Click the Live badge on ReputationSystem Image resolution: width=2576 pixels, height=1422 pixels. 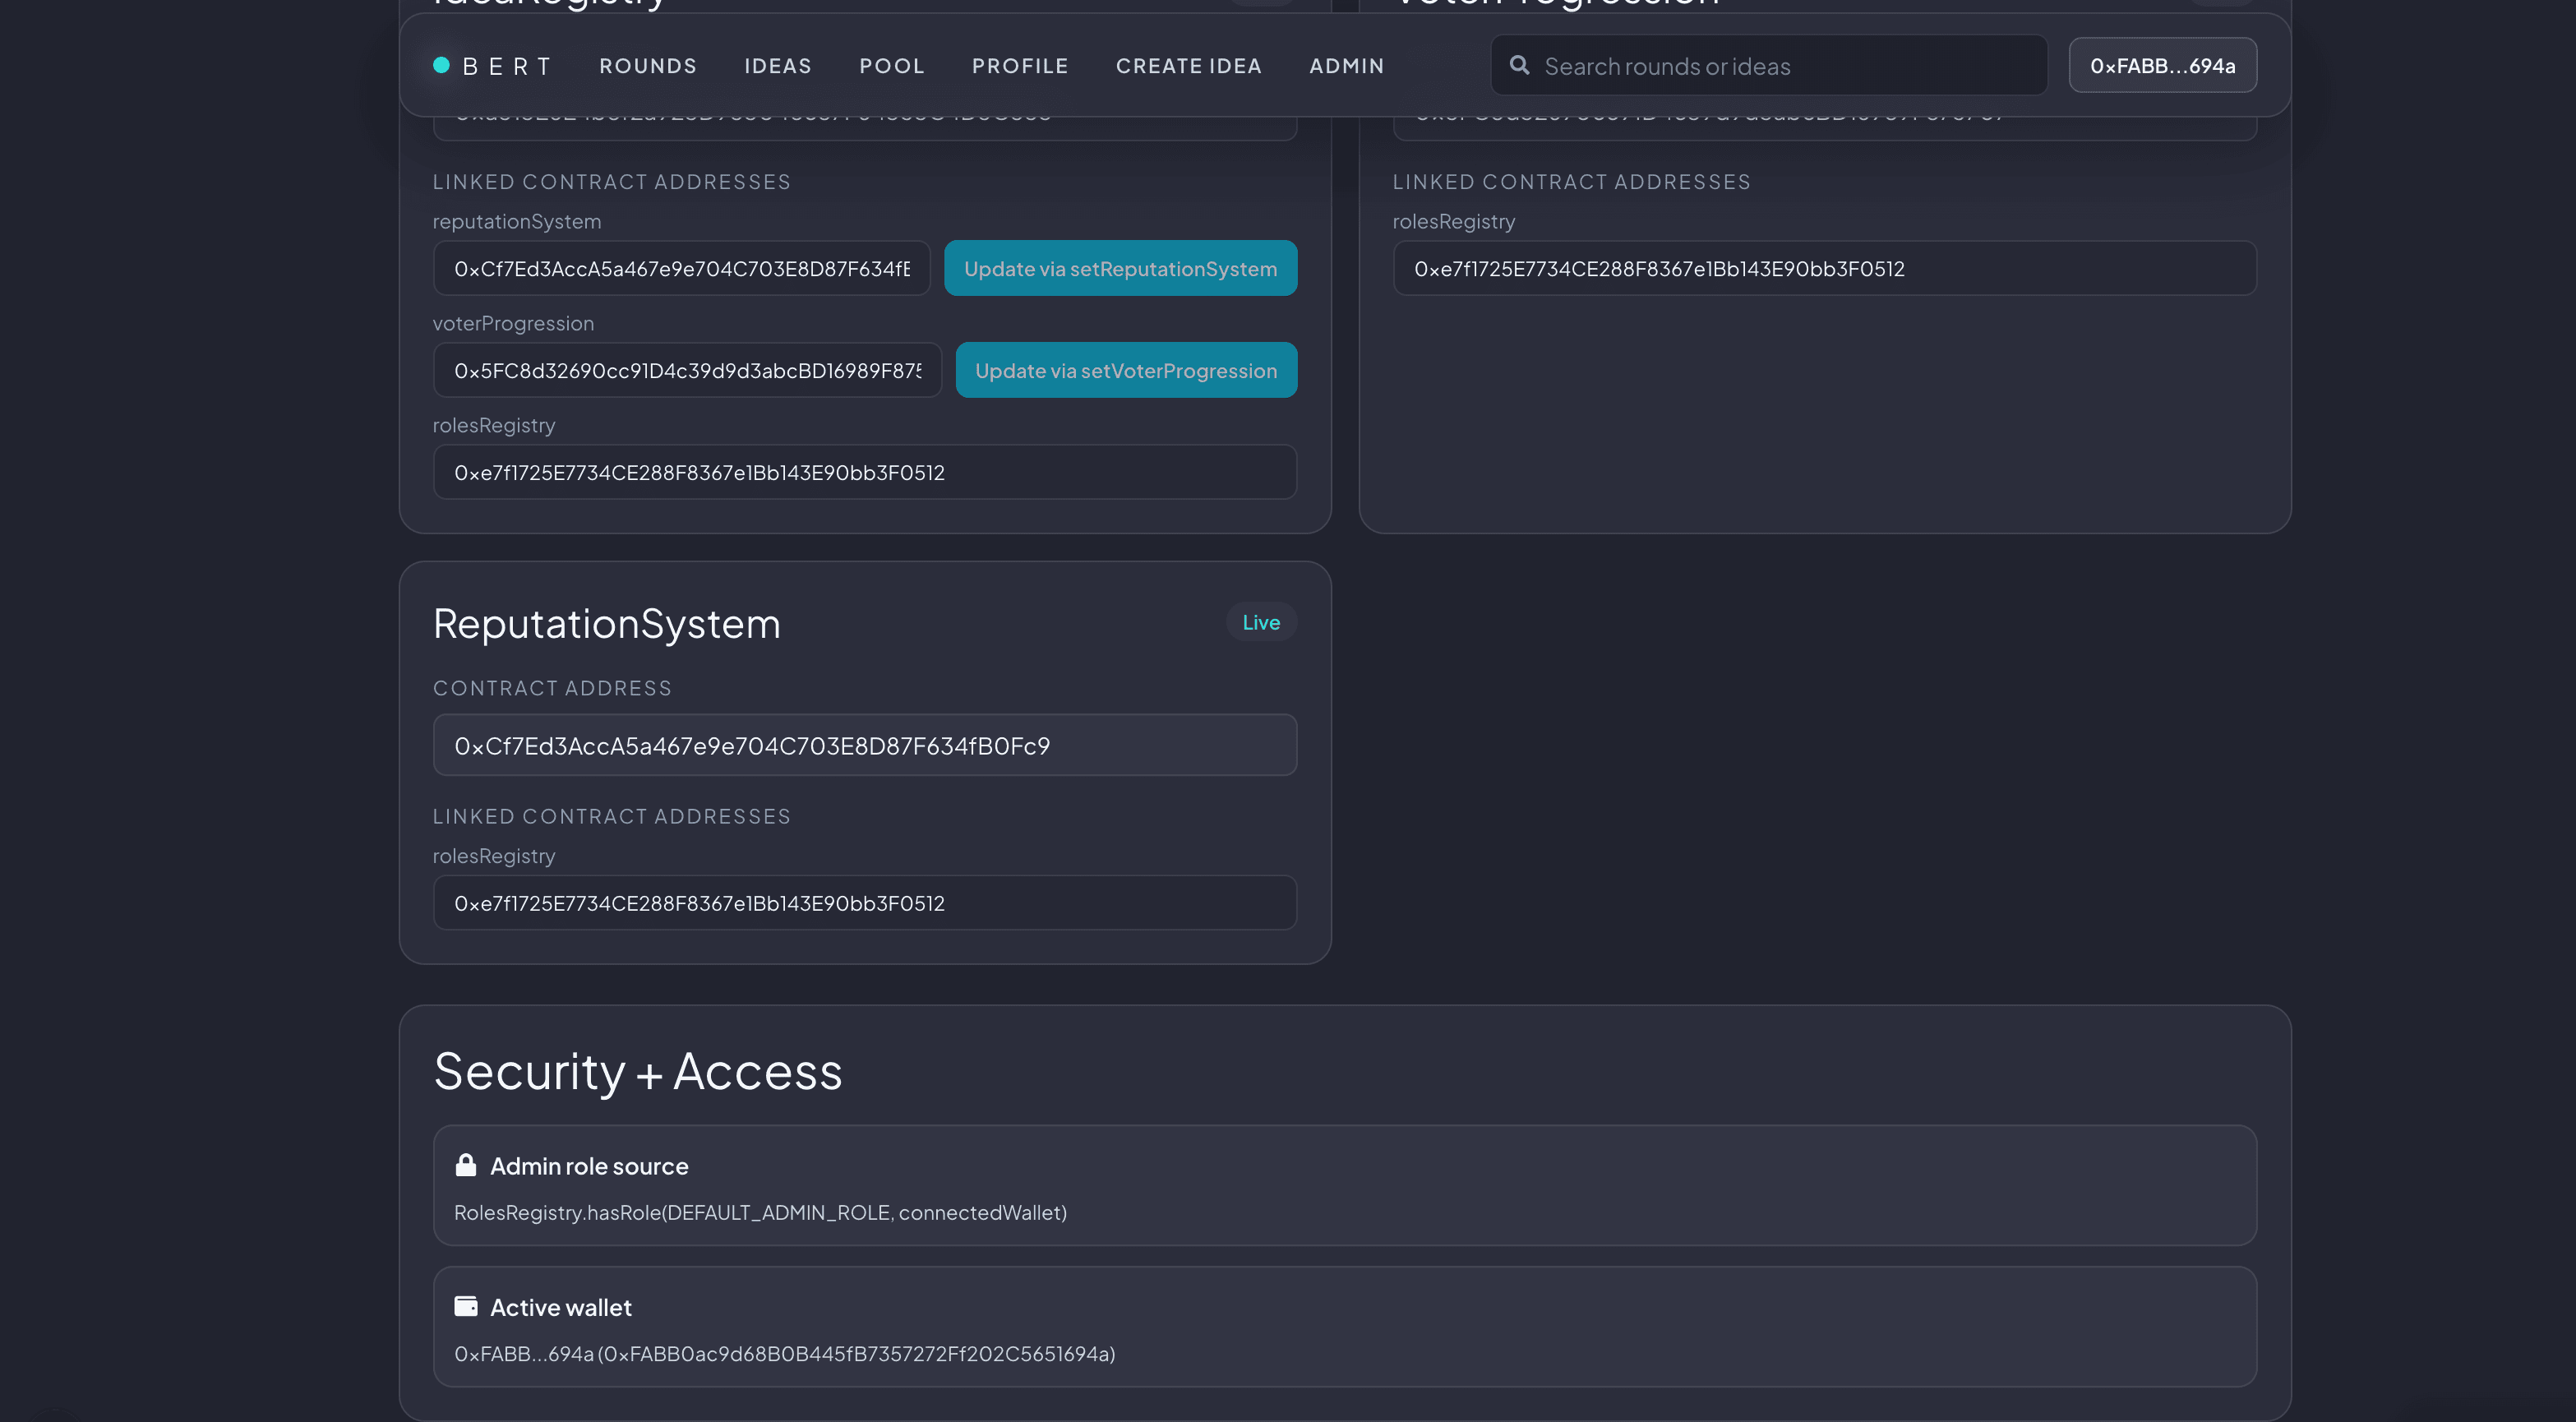point(1261,621)
